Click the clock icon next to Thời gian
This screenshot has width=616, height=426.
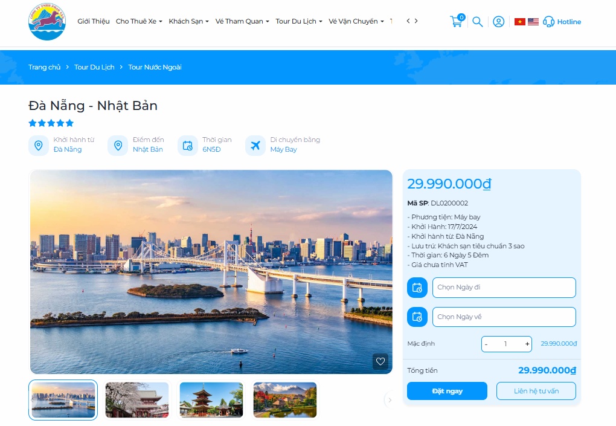[187, 145]
